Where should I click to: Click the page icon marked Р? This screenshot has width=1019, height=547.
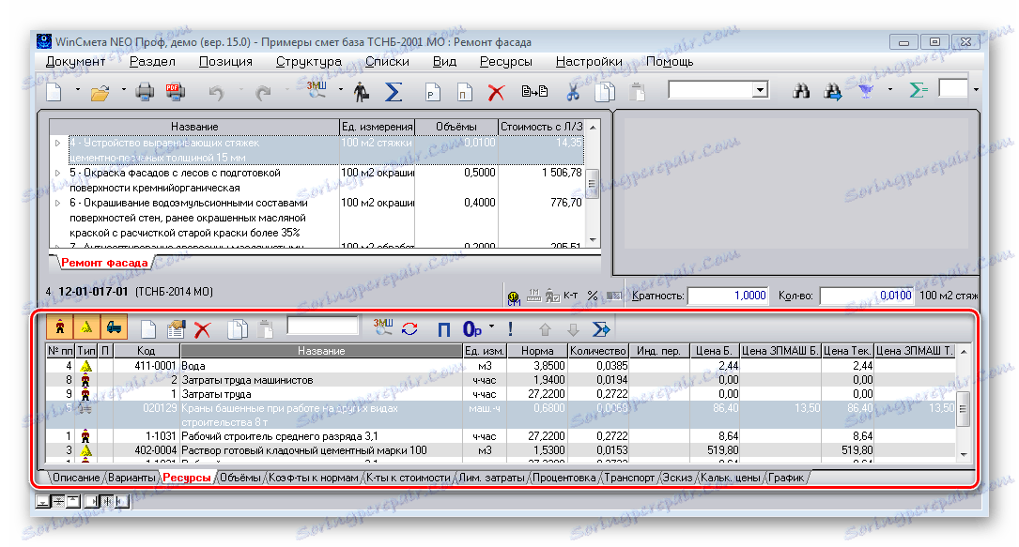432,92
